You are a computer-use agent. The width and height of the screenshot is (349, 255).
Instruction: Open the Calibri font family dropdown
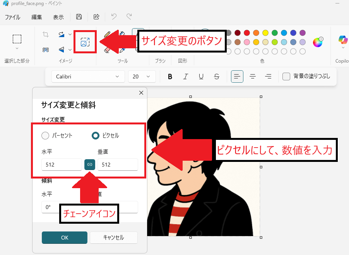coord(88,76)
